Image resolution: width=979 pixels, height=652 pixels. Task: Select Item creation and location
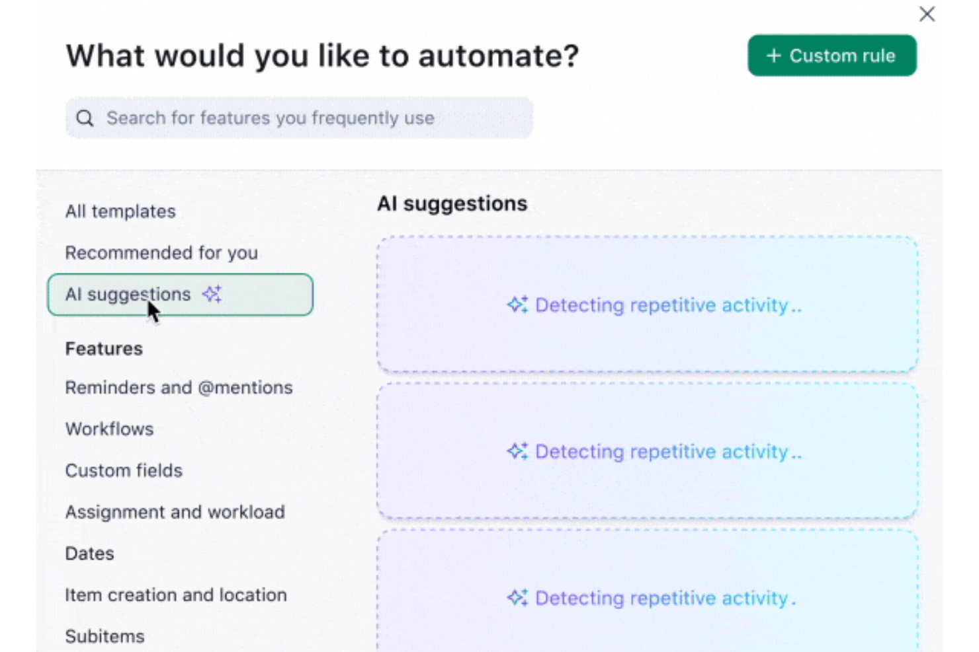point(176,595)
